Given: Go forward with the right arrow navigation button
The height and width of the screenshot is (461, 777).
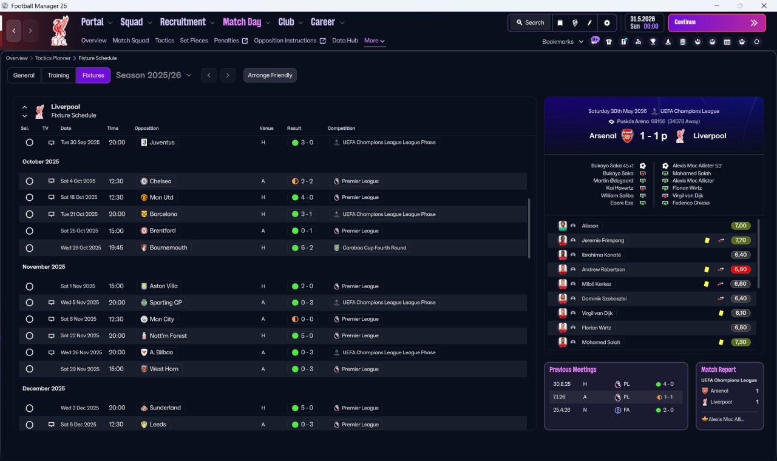Looking at the screenshot, I should (30, 30).
